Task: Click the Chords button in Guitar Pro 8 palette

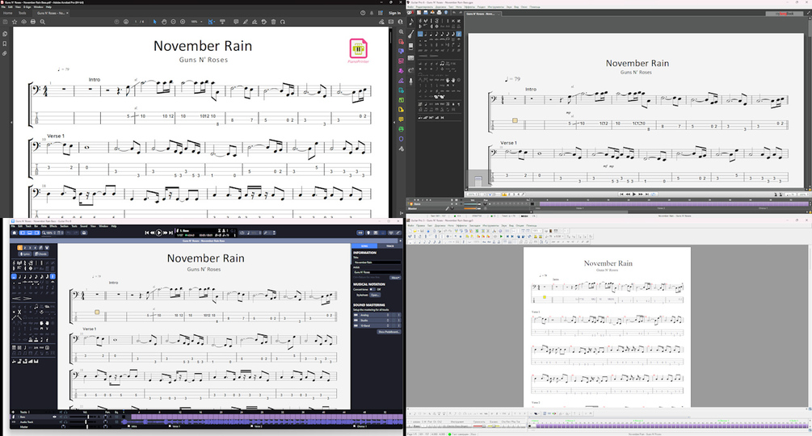Action: tap(41, 254)
